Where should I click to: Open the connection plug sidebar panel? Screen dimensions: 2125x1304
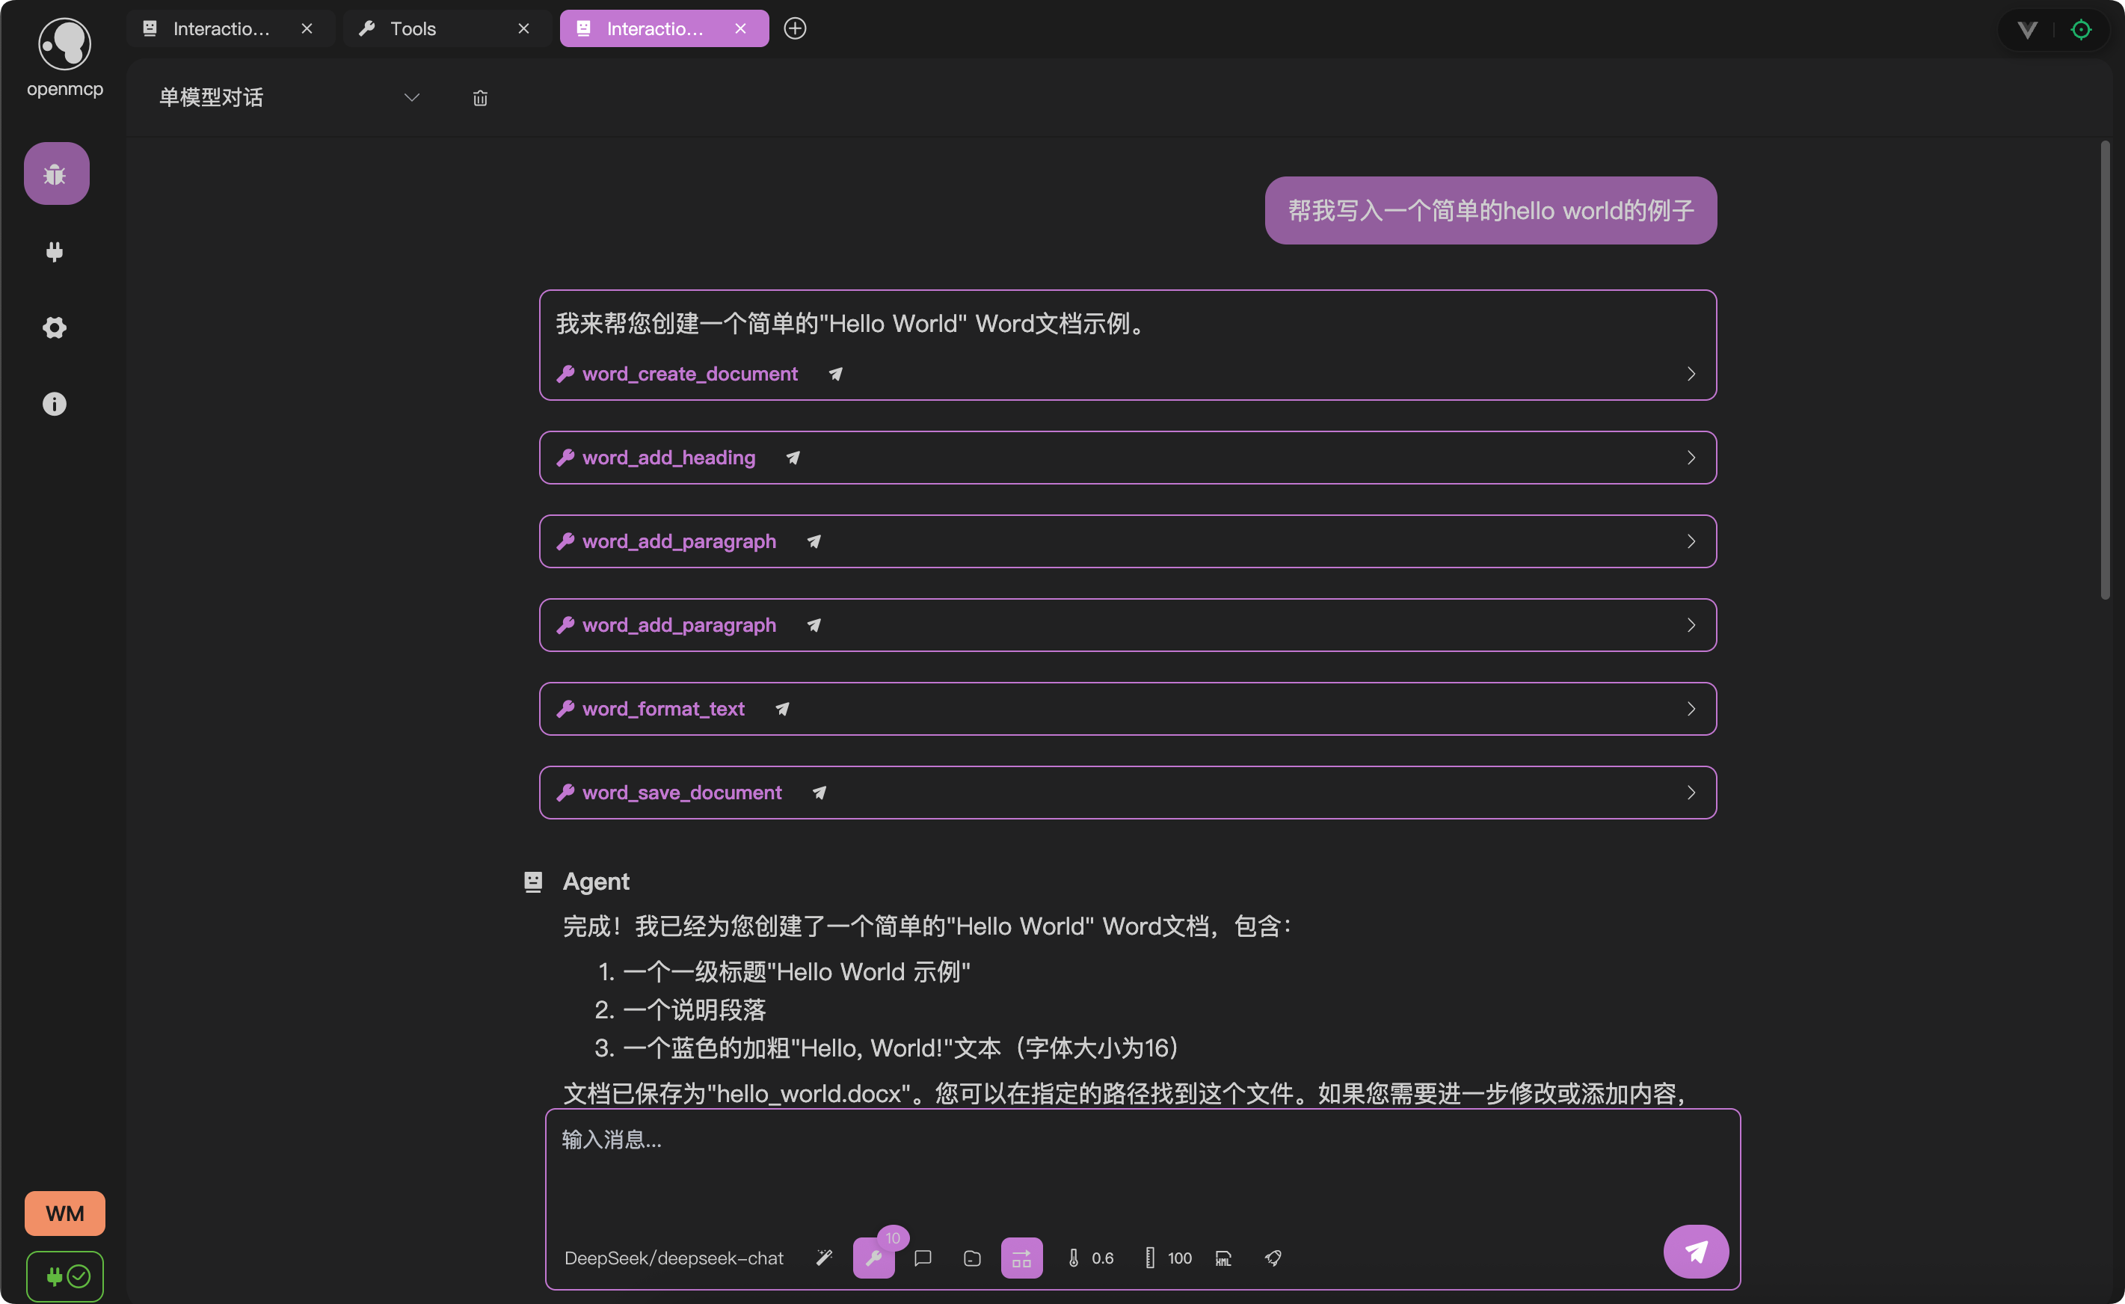[x=55, y=252]
